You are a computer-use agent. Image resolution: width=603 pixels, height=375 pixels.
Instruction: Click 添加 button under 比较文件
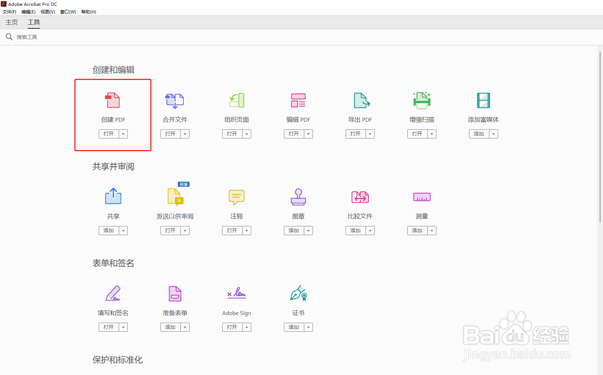pos(356,231)
